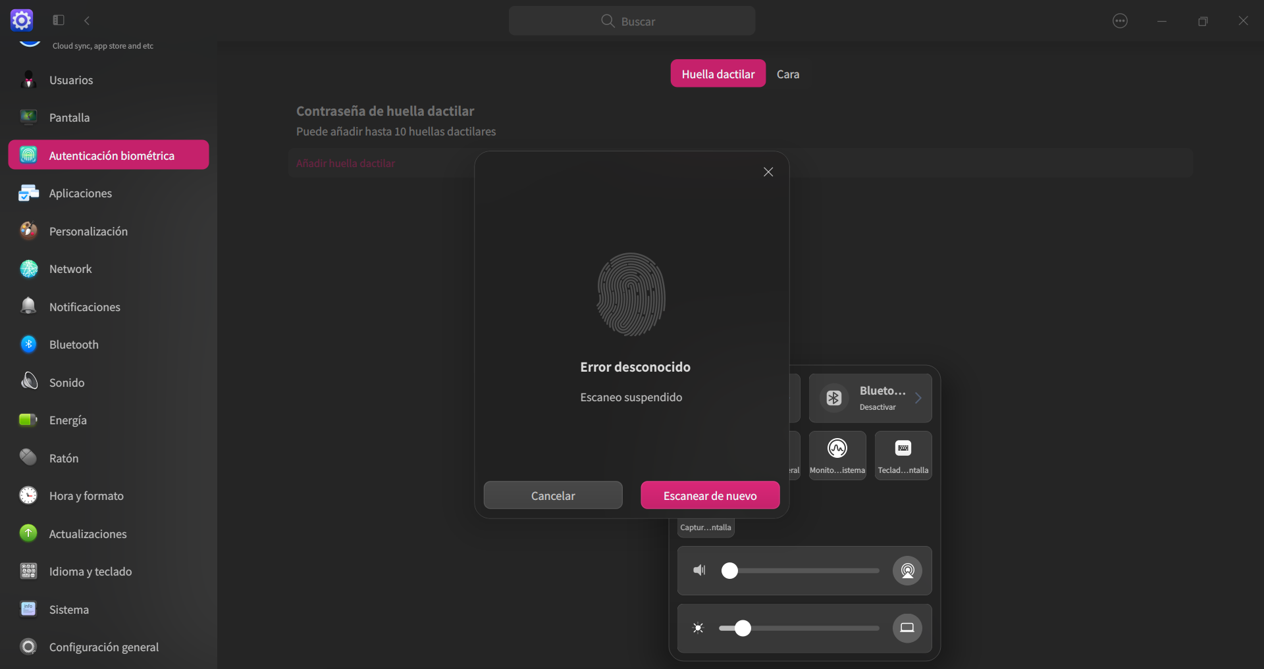Open audio output device button

click(907, 570)
